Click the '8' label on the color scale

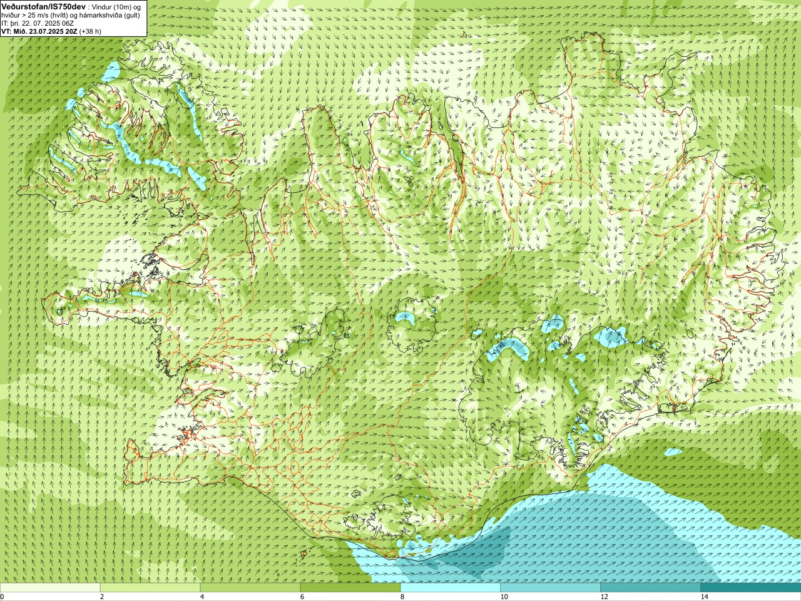pos(402,597)
